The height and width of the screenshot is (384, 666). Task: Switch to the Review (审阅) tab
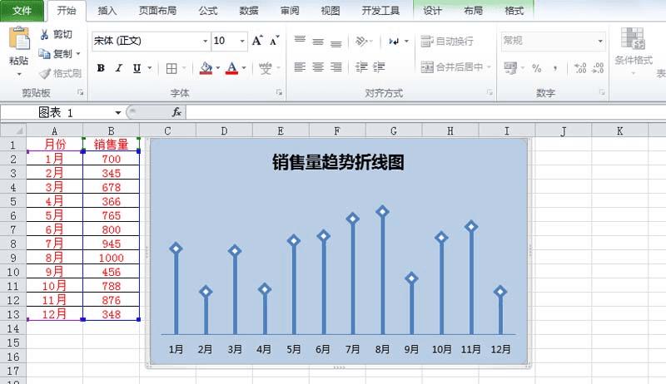(x=290, y=11)
